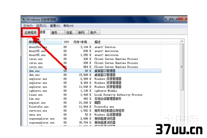The image size is (207, 138).
Task: Click the CPU value 02 cell
Action: pos(65,87)
